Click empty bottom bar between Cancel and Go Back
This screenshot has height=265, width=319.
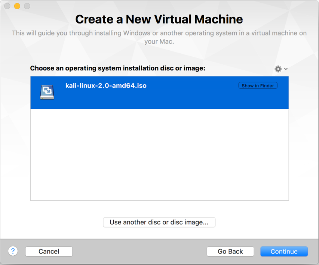(139, 252)
